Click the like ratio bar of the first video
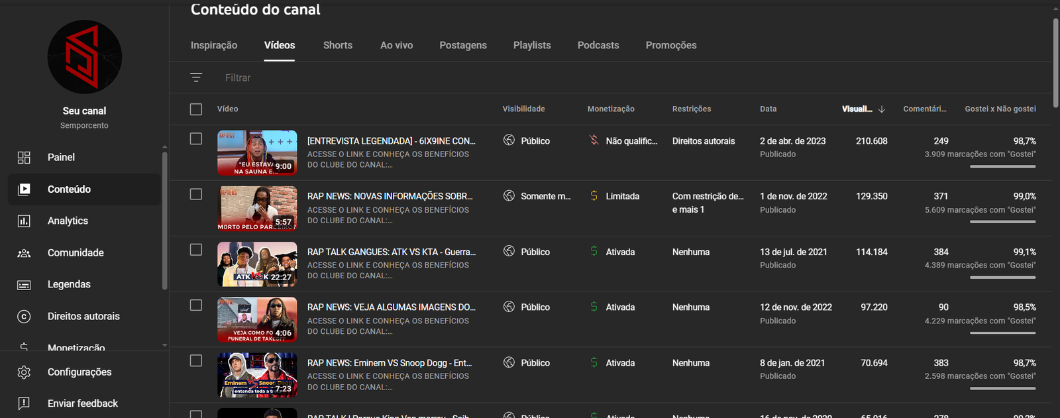This screenshot has height=418, width=1060. point(1002,166)
